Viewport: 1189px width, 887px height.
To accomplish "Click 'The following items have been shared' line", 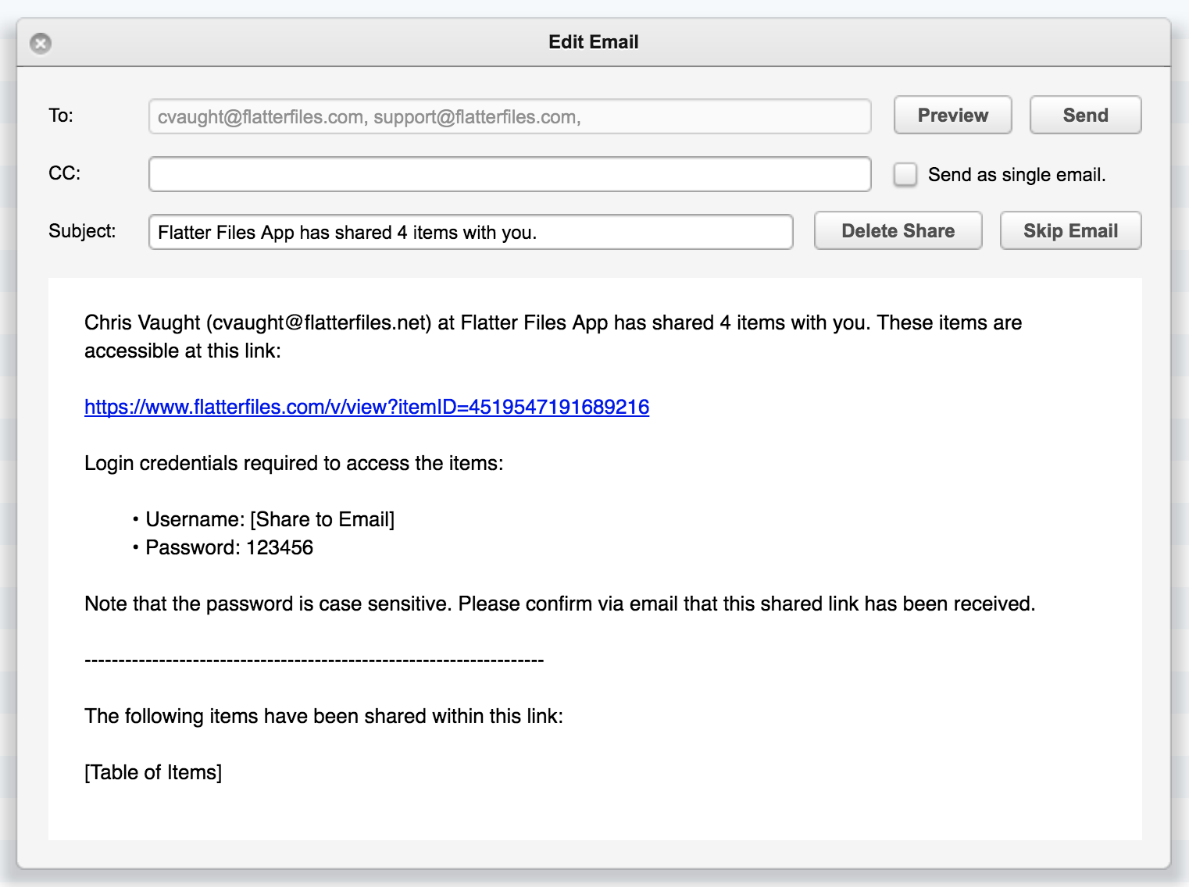I will click(x=323, y=716).
